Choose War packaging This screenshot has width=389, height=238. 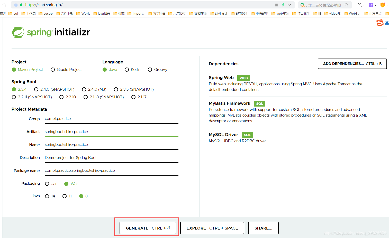pyautogui.click(x=71, y=184)
